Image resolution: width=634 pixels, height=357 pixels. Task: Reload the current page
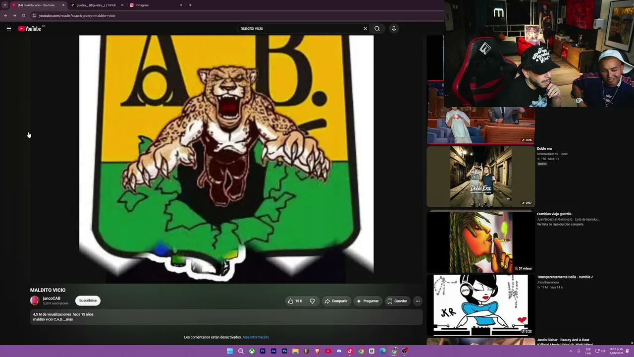[x=23, y=15]
